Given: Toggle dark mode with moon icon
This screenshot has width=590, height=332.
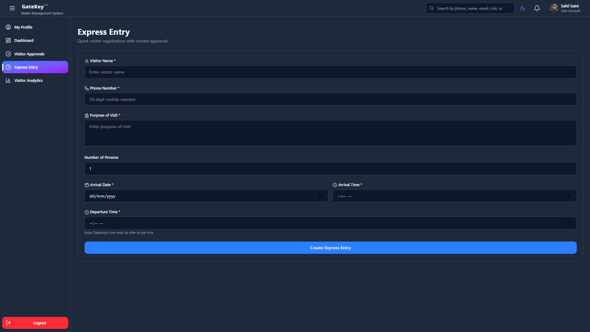Looking at the screenshot, I should coord(522,8).
